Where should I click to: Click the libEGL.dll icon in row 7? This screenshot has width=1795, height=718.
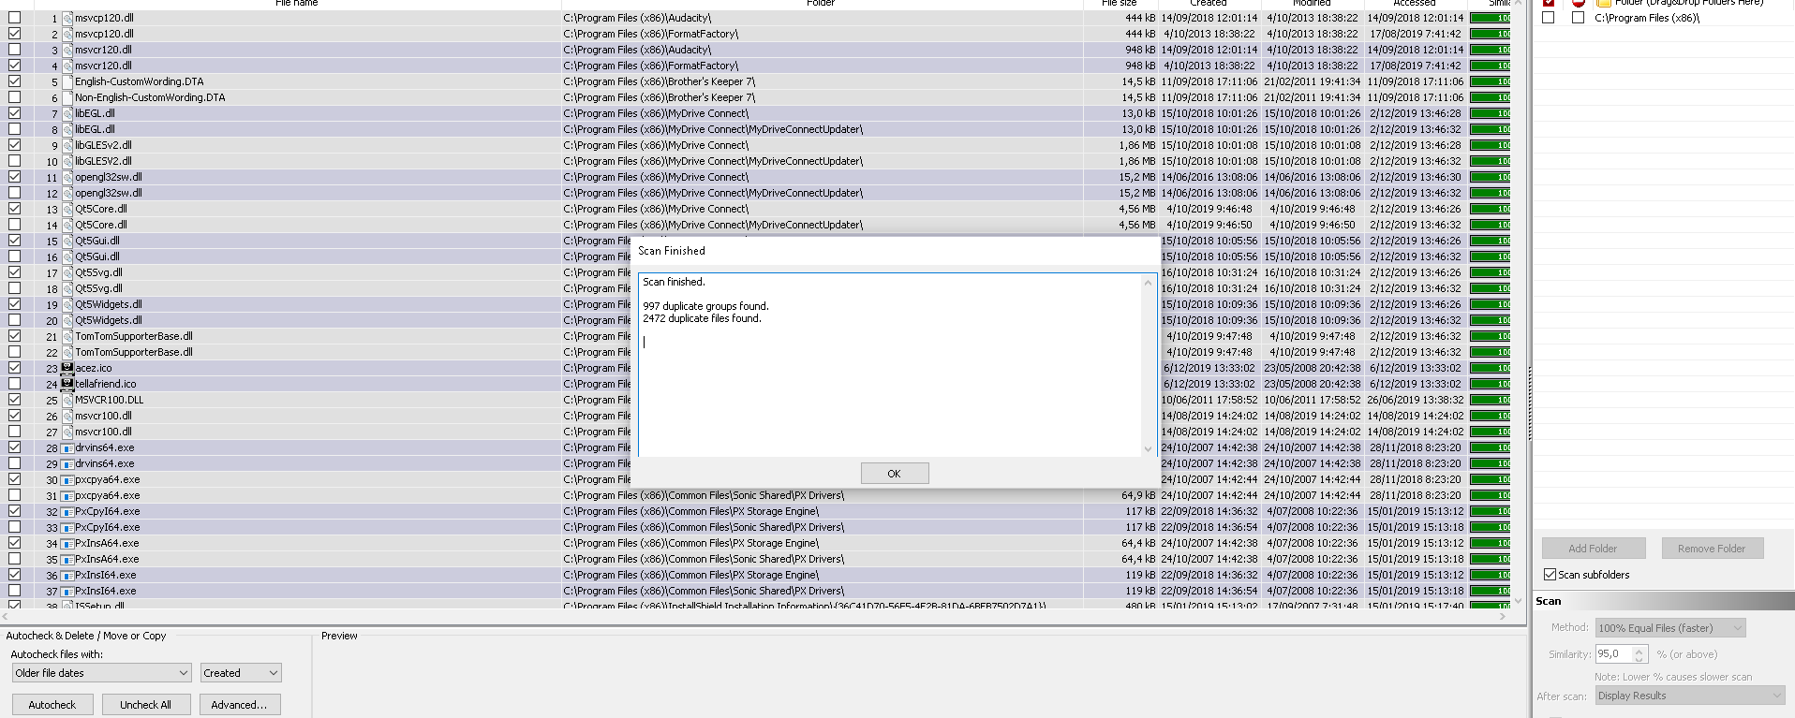tap(67, 113)
